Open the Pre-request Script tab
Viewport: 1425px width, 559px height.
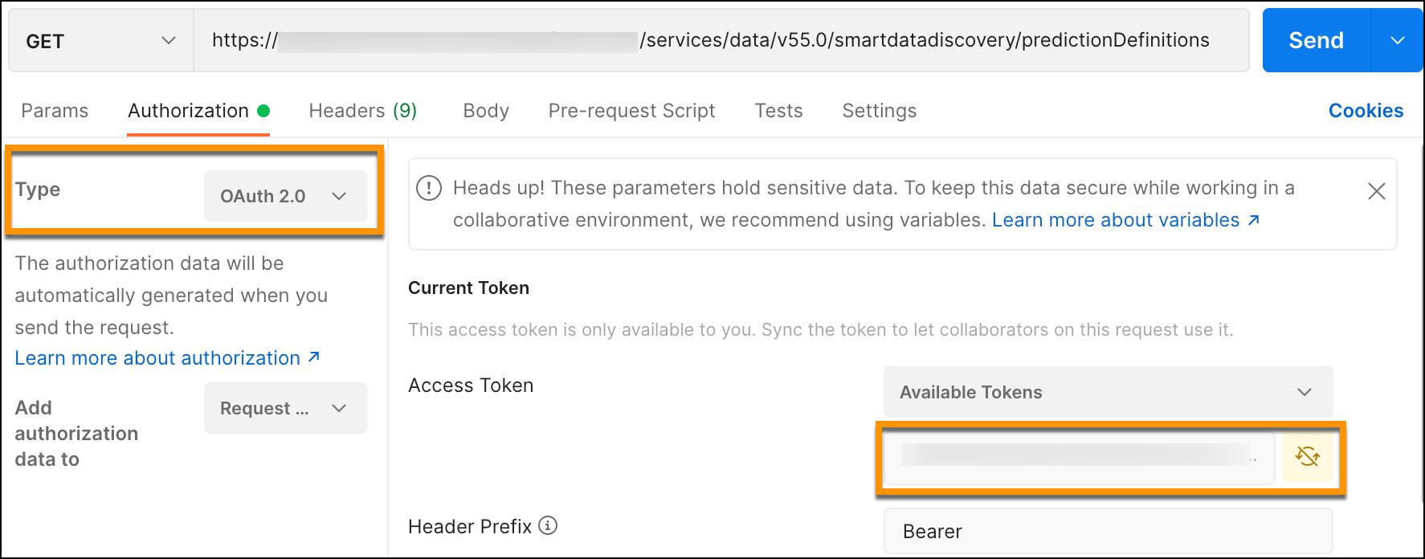pos(631,110)
